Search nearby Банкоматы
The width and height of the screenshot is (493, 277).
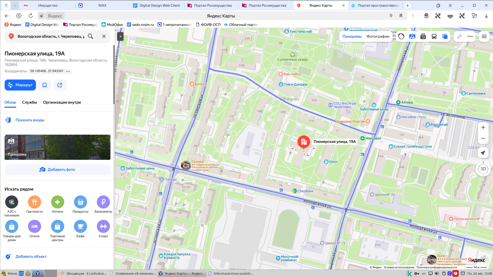[103, 204]
